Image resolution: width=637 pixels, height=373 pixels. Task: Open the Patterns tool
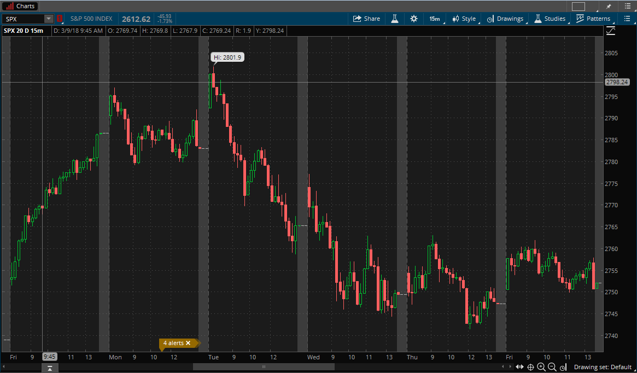[x=594, y=18]
